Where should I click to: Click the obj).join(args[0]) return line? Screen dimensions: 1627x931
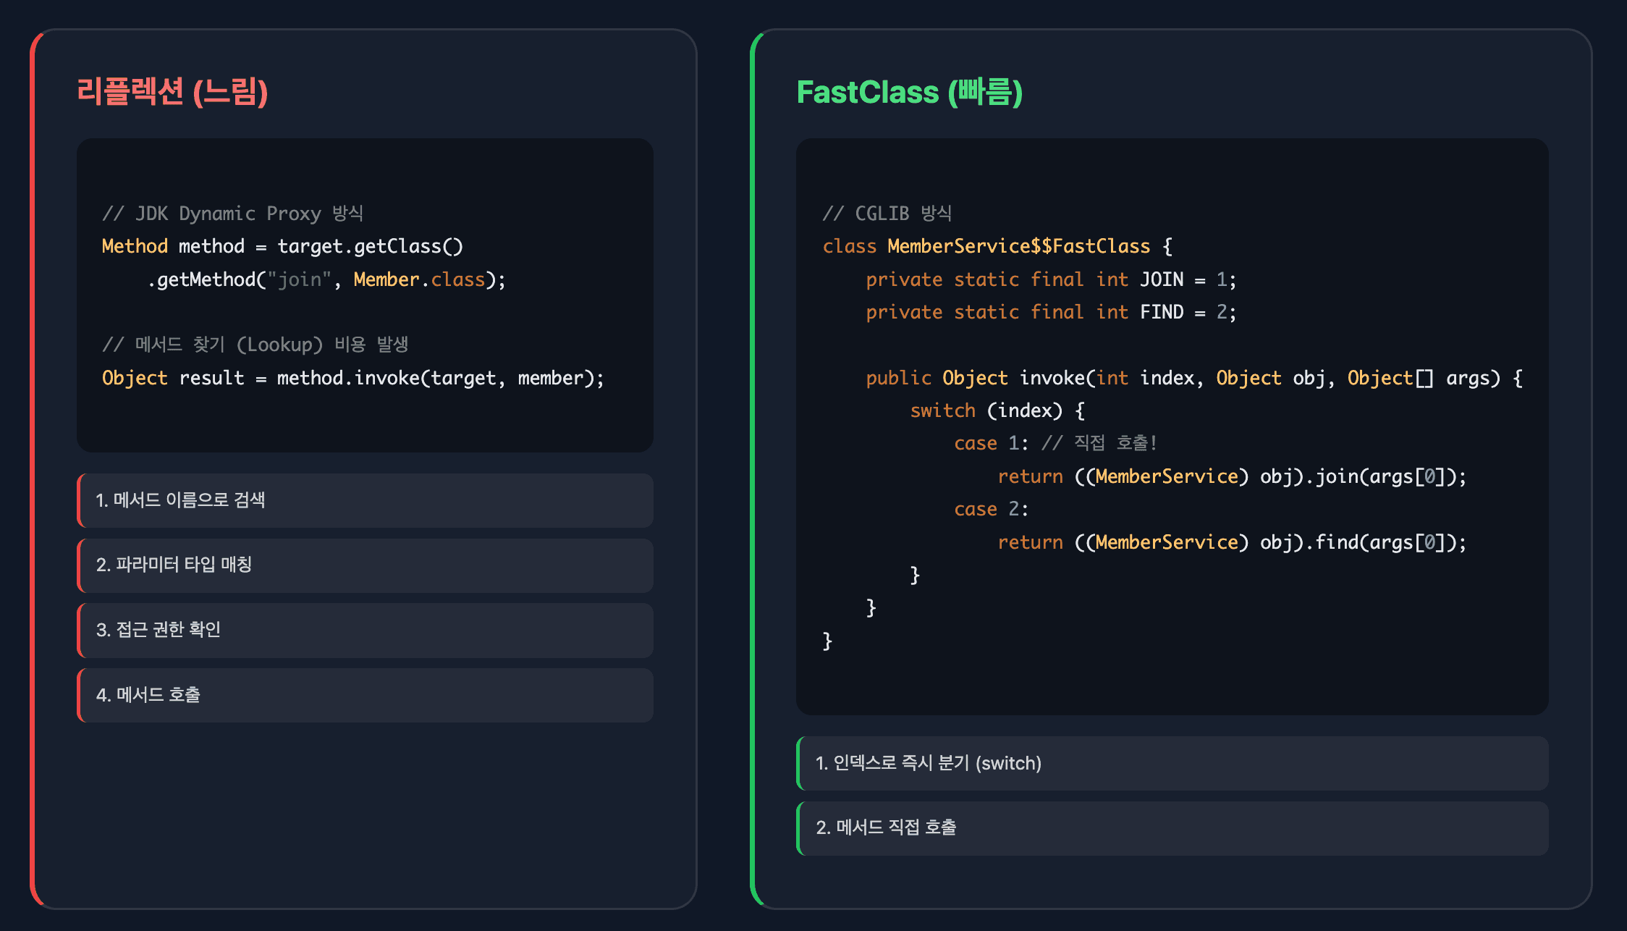point(1231,476)
